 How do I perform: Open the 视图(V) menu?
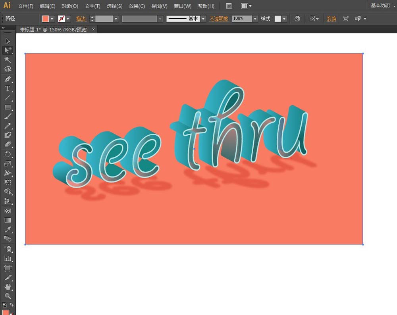tap(159, 6)
